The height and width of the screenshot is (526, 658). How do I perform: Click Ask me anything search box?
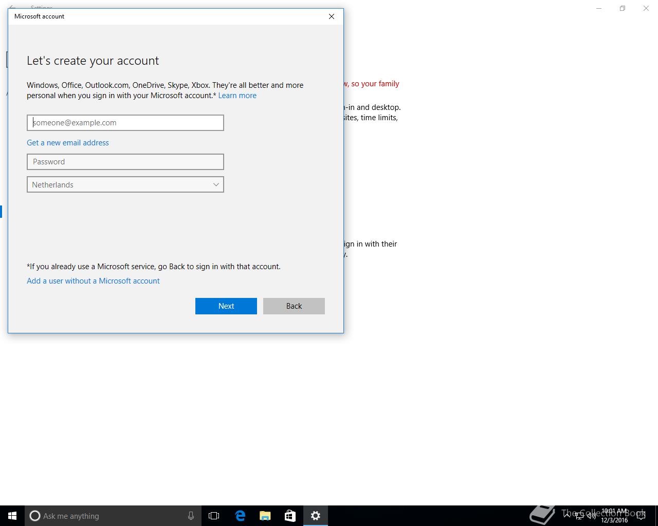click(113, 516)
